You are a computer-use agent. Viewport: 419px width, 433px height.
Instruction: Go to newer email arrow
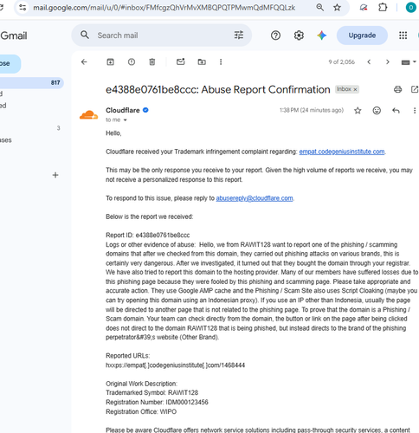369,61
